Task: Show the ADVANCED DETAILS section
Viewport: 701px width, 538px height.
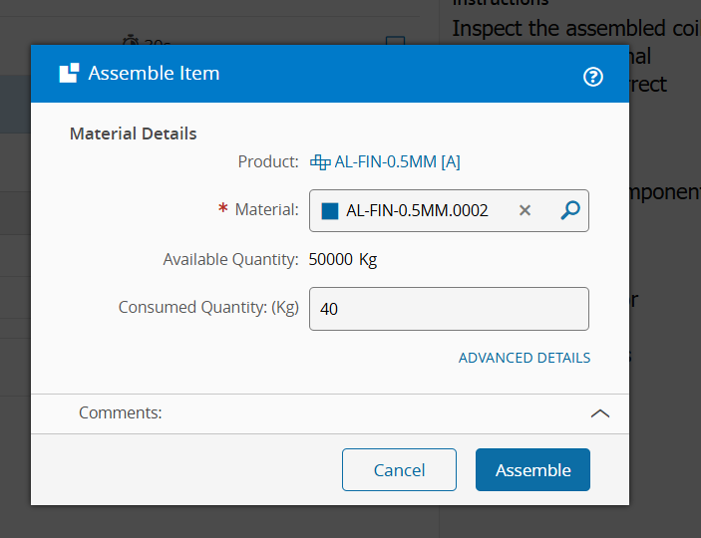Action: [x=525, y=358]
